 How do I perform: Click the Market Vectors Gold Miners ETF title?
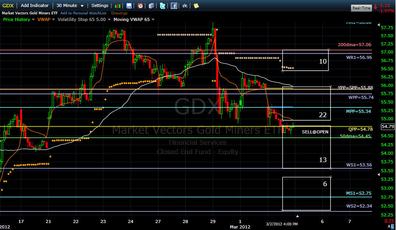pos(30,13)
